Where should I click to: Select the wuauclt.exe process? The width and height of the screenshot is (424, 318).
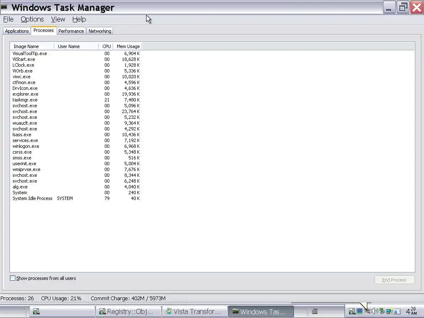coord(76,123)
